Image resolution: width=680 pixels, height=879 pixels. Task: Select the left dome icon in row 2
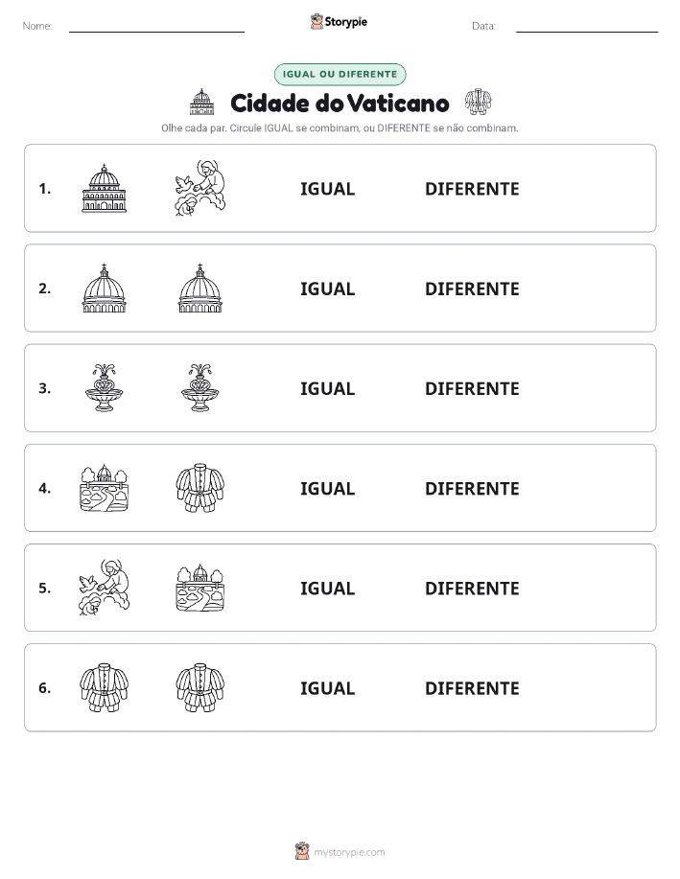pos(104,289)
